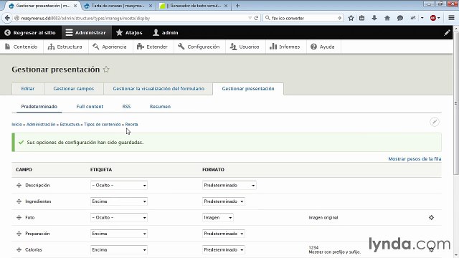Open the Configuración admin menu

[199, 47]
